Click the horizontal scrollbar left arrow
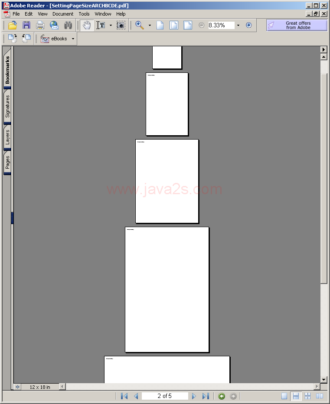330x404 pixels. tap(62, 387)
